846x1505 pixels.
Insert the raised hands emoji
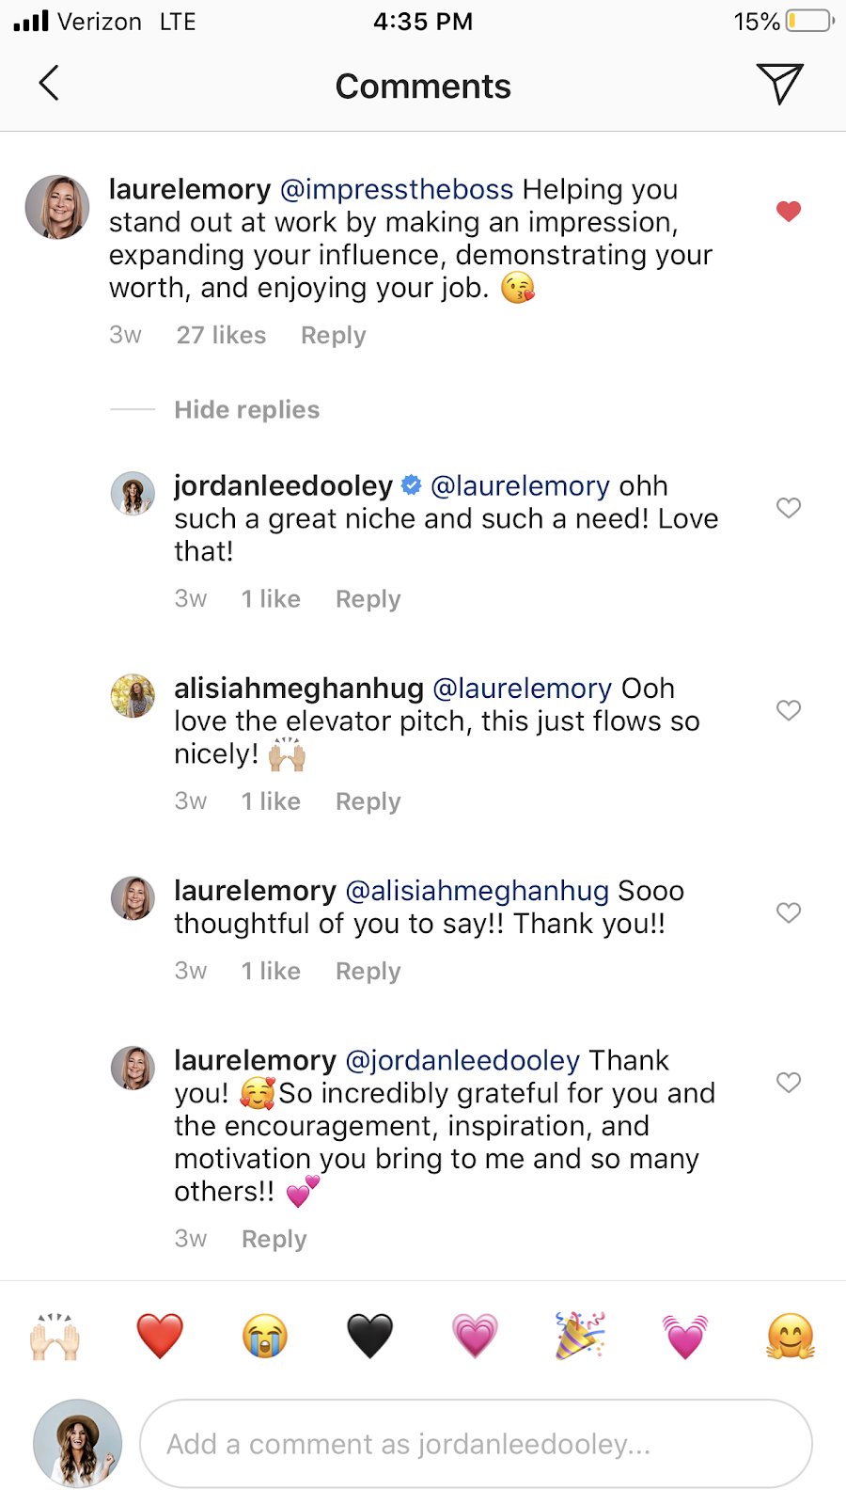click(55, 1337)
